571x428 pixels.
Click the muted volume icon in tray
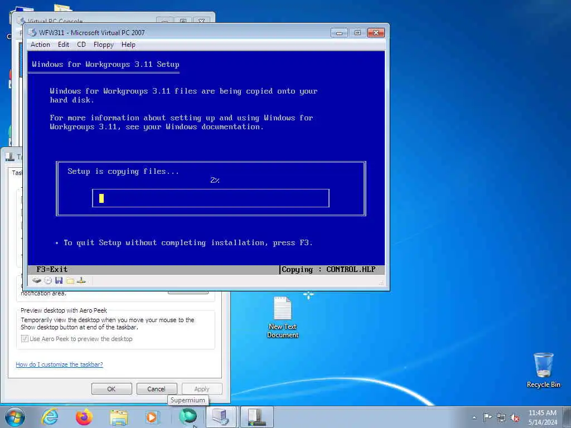(x=515, y=417)
